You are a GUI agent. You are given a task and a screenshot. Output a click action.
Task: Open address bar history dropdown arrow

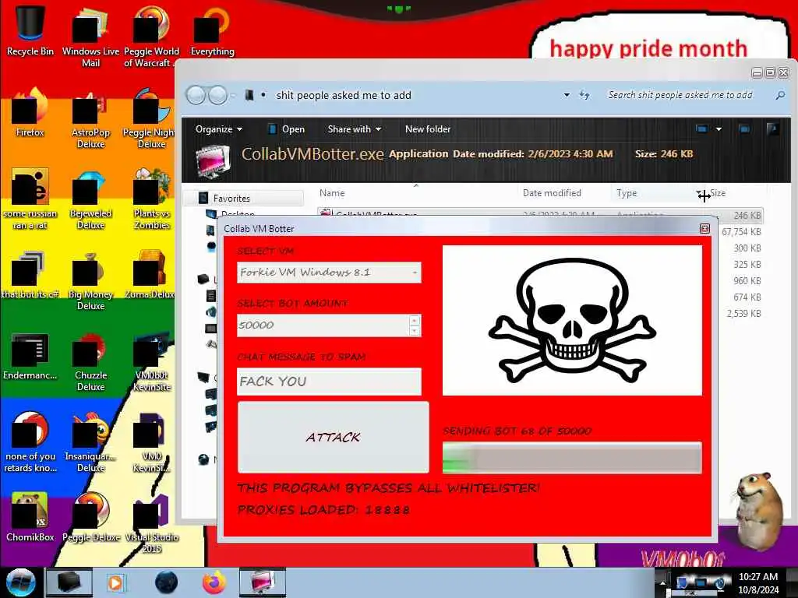pos(567,95)
